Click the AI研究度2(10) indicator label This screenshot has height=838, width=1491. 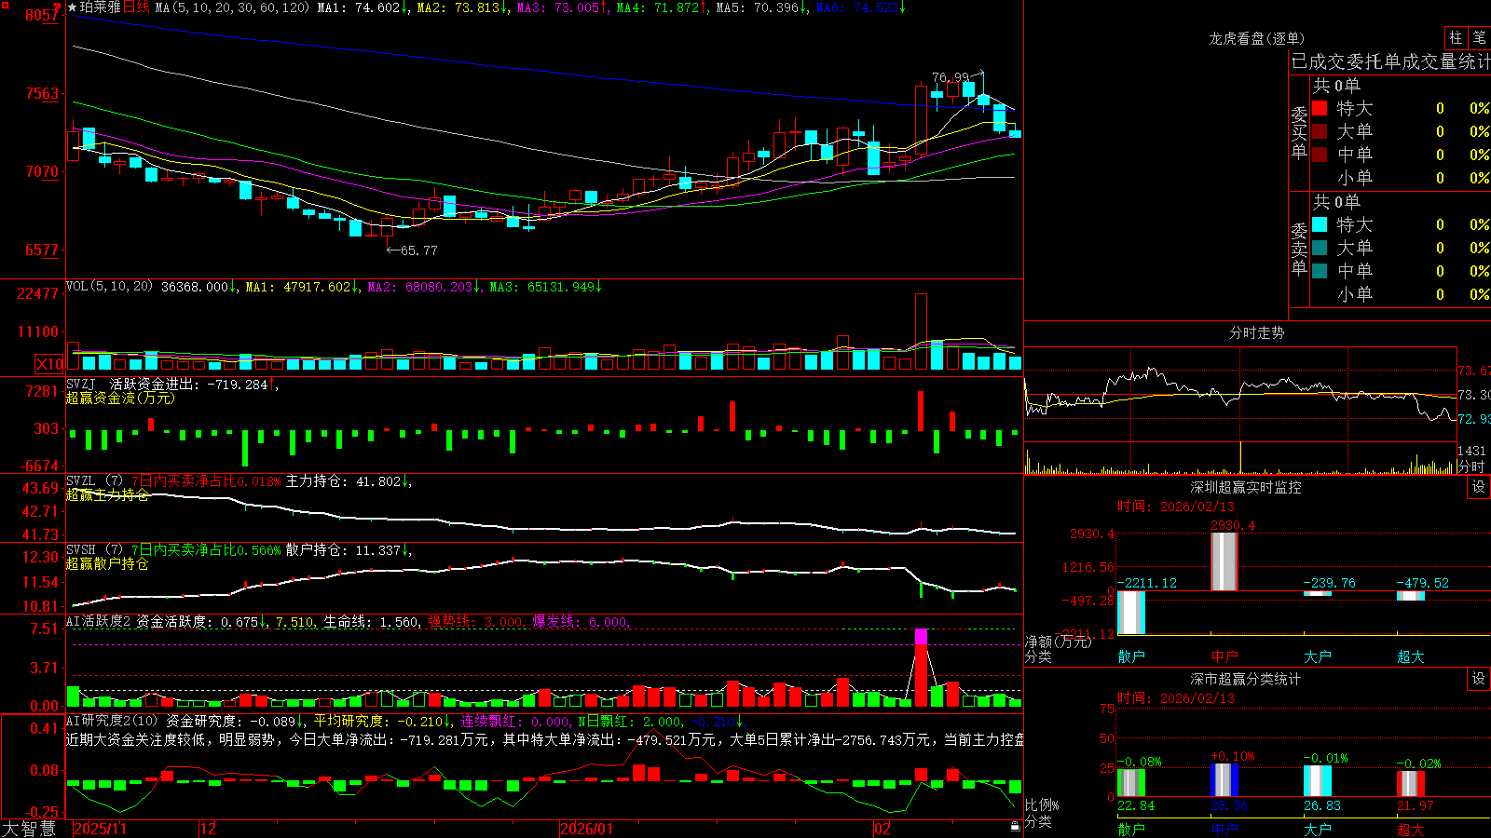(112, 721)
